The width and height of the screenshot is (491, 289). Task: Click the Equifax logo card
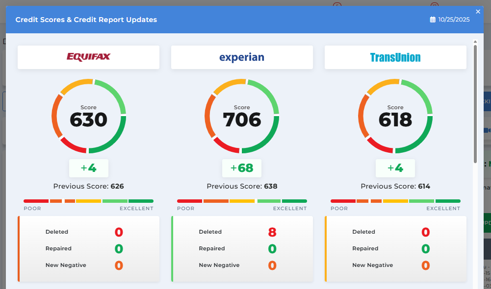click(x=88, y=57)
